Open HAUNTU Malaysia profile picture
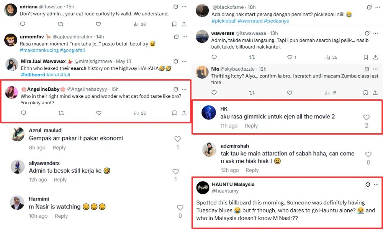This screenshot has width=383, height=238. tap(203, 188)
